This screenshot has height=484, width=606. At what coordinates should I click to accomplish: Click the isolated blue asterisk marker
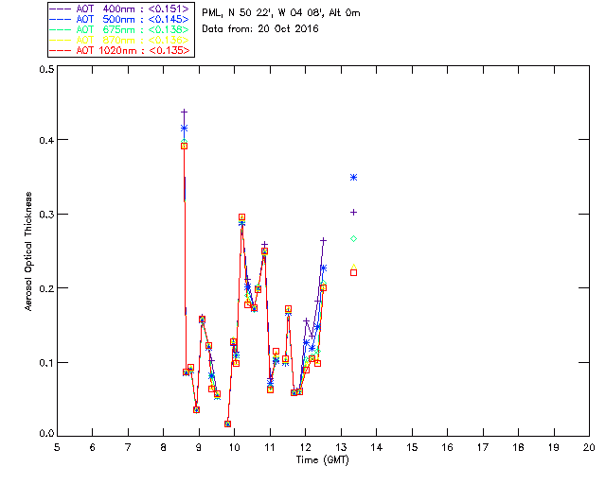point(353,178)
